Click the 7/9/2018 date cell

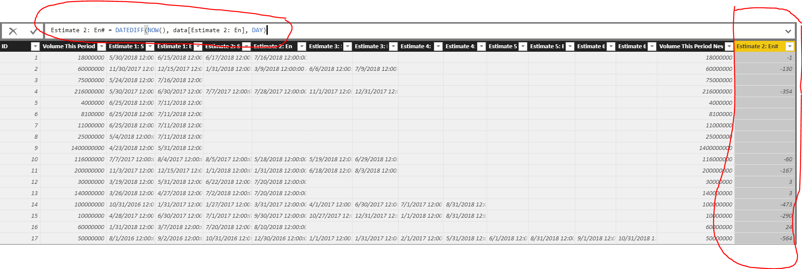[x=375, y=69]
